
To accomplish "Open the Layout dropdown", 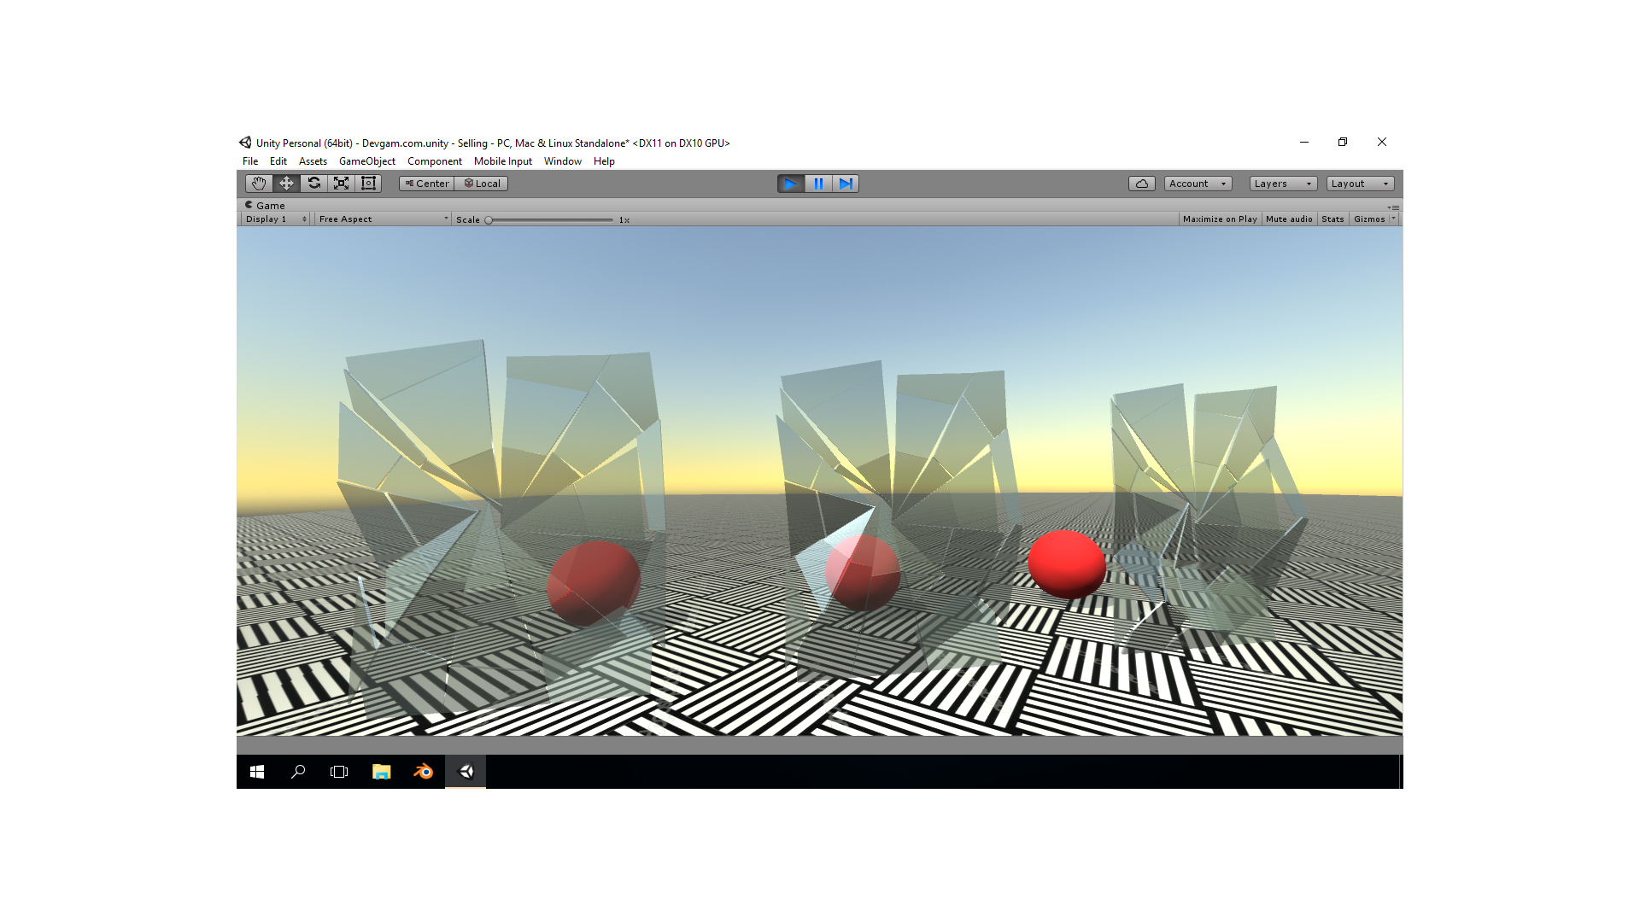I will 1360,184.
